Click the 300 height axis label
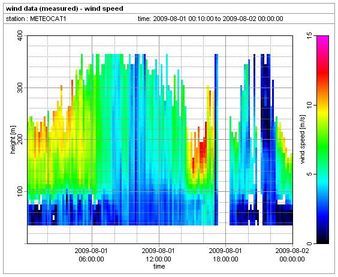The height and width of the screenshot is (277, 338). (20, 88)
